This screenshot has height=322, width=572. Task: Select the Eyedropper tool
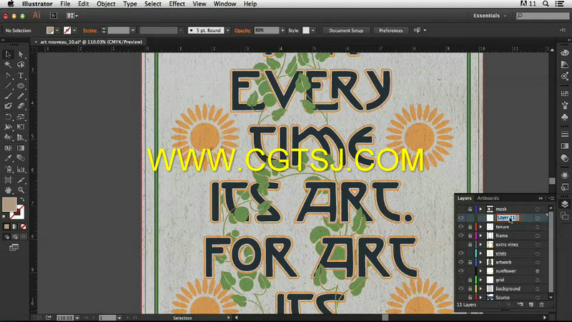point(8,158)
